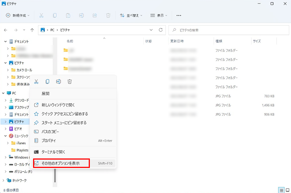Open the 並べ替え sort dropdown

tap(131, 16)
